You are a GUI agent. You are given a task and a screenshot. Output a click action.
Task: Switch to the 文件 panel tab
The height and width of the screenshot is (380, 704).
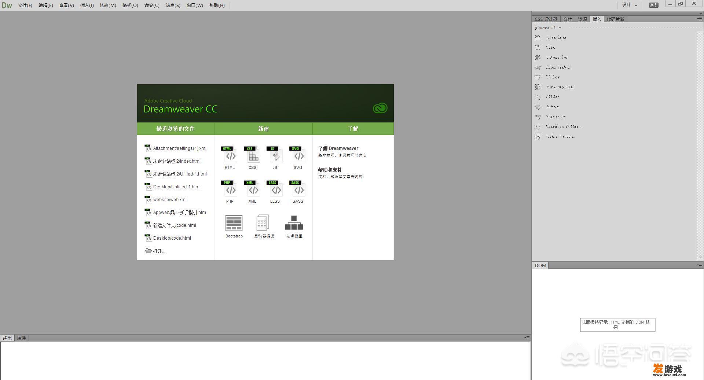[x=568, y=19]
